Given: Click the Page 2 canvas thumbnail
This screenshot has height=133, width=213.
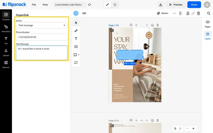Looking at the screenshot, I should (x=135, y=128).
